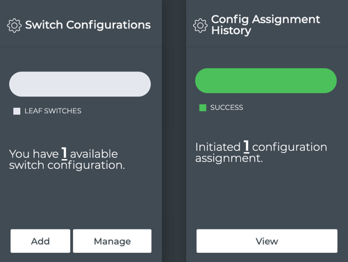The image size is (348, 262).
Task: Click the Add button
Action: click(40, 241)
